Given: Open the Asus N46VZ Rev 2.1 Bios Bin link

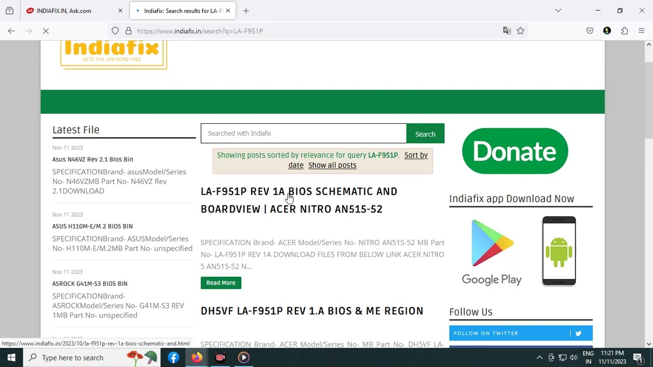Looking at the screenshot, I should pyautogui.click(x=92, y=160).
